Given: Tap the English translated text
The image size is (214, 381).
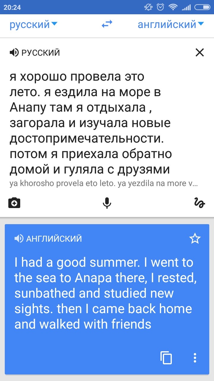Looking at the screenshot, I should [103, 293].
